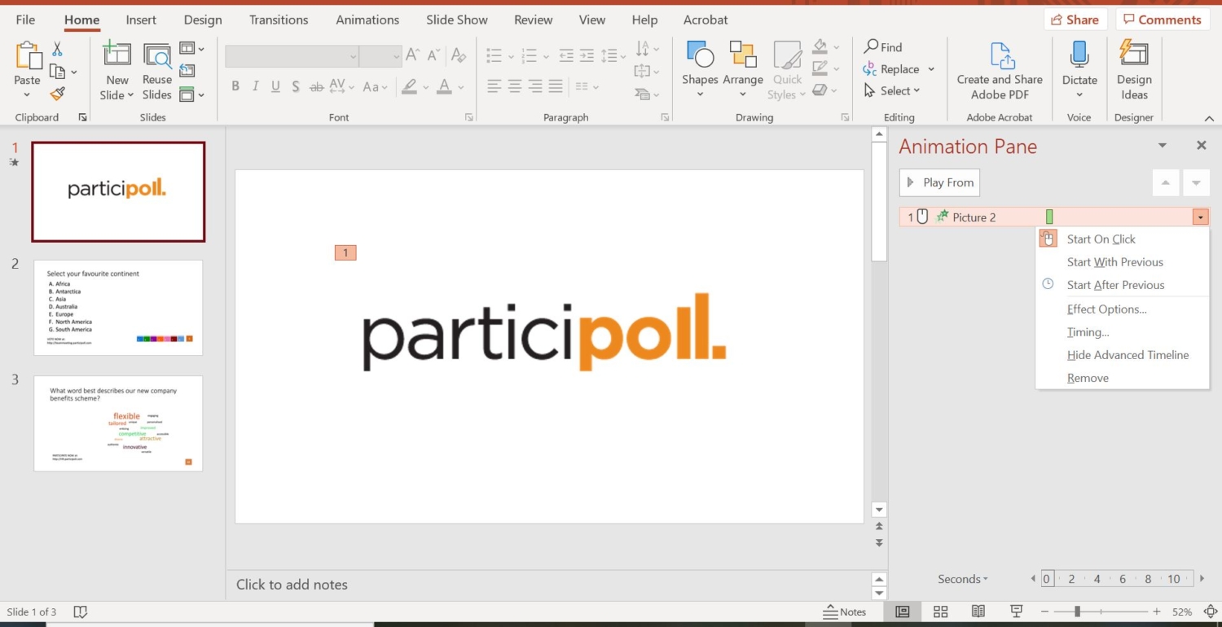Open Design Ideas

click(x=1134, y=70)
